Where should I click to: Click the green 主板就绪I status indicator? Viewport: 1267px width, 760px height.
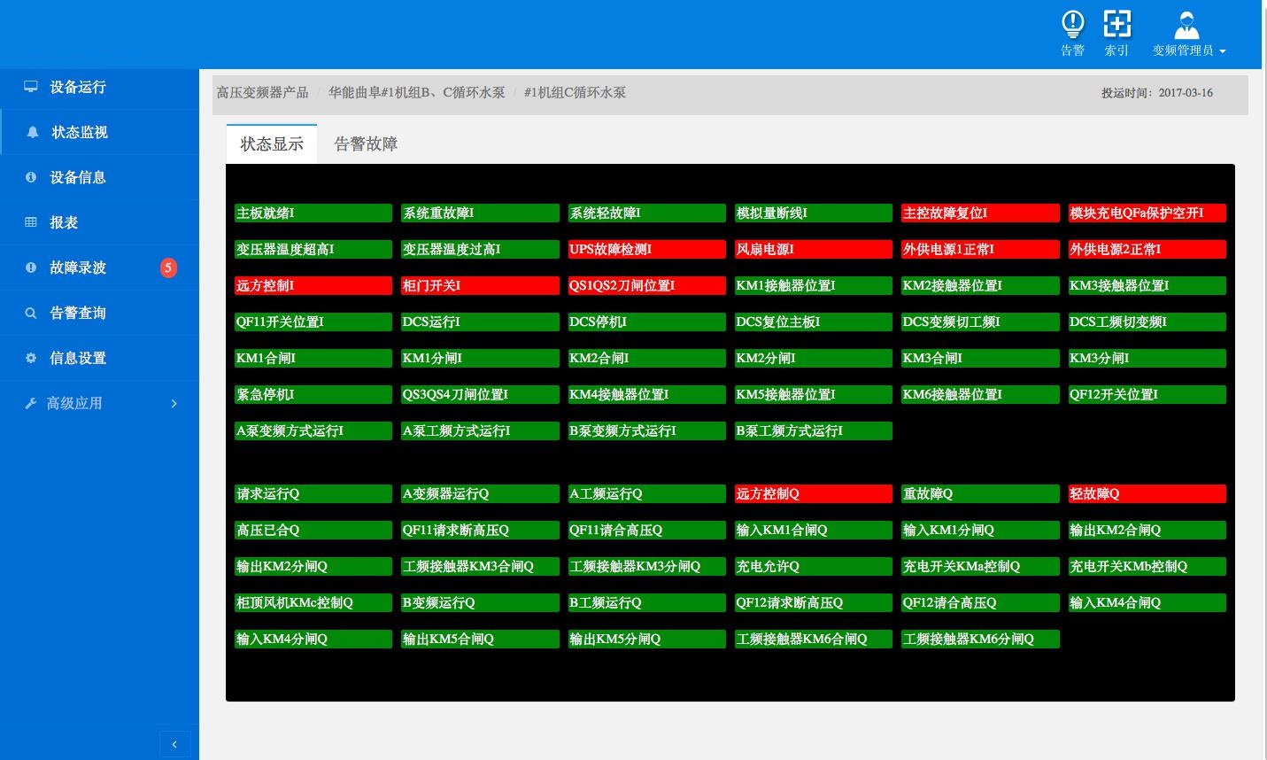(313, 213)
